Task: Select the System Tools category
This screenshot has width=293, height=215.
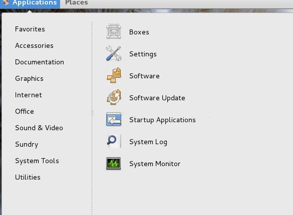Action: click(x=37, y=161)
